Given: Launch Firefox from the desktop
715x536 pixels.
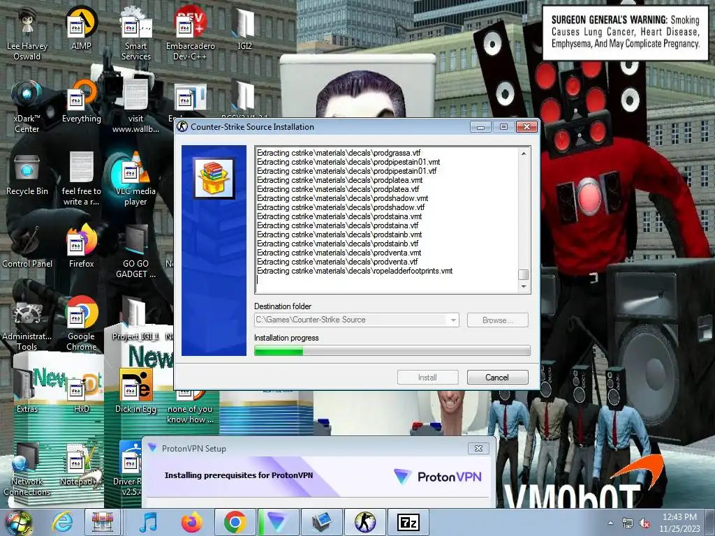Looking at the screenshot, I should pyautogui.click(x=81, y=246).
